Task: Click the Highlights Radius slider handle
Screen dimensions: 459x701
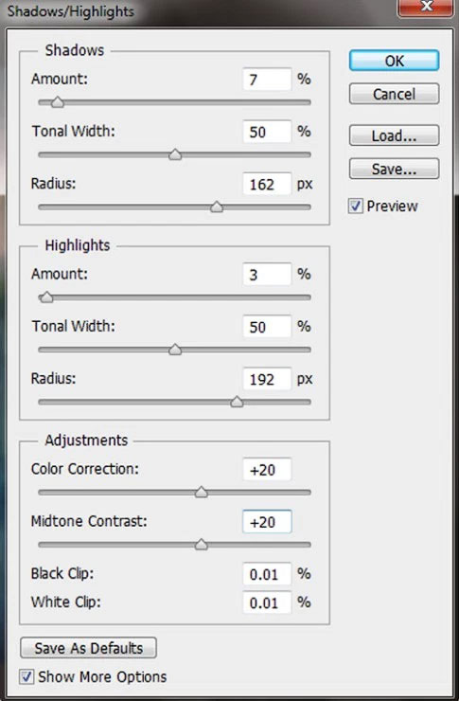Action: click(237, 402)
